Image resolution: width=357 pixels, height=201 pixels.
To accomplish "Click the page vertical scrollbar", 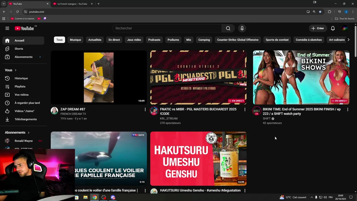I will (355, 41).
